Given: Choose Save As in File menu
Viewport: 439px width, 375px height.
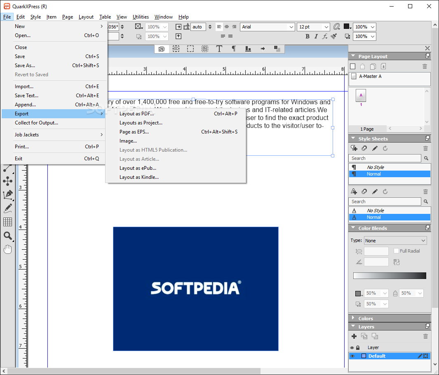Looking at the screenshot, I should (x=53, y=66).
